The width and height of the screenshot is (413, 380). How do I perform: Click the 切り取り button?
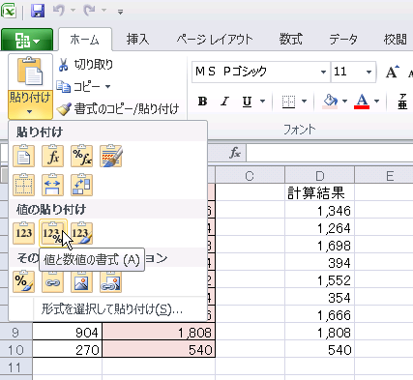click(86, 65)
